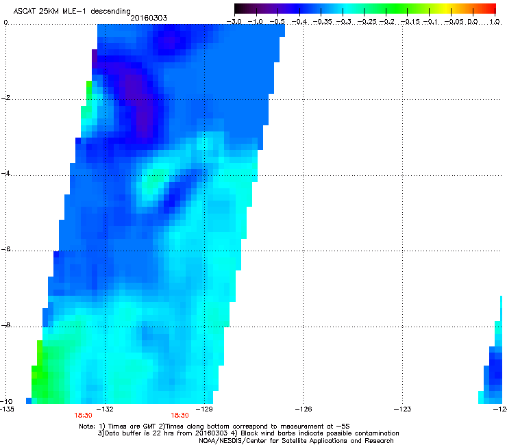The width and height of the screenshot is (507, 445).
Task: Click the longitude axis label -132
Action: [x=106, y=409]
